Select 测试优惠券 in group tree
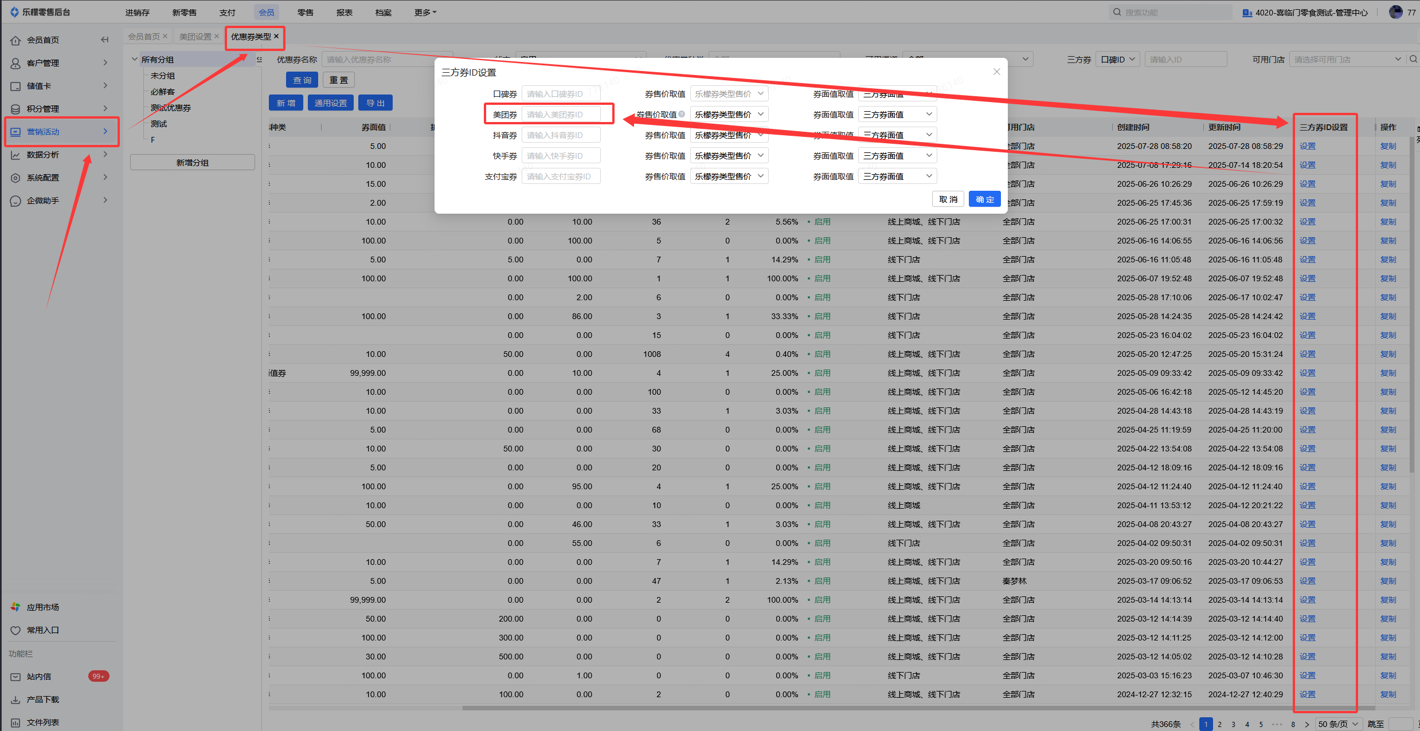1420x731 pixels. click(x=171, y=108)
